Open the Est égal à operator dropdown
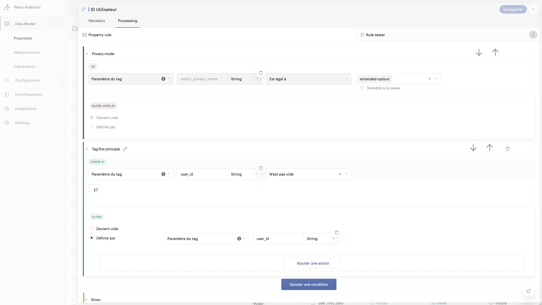This screenshot has width=542, height=305. [308, 79]
